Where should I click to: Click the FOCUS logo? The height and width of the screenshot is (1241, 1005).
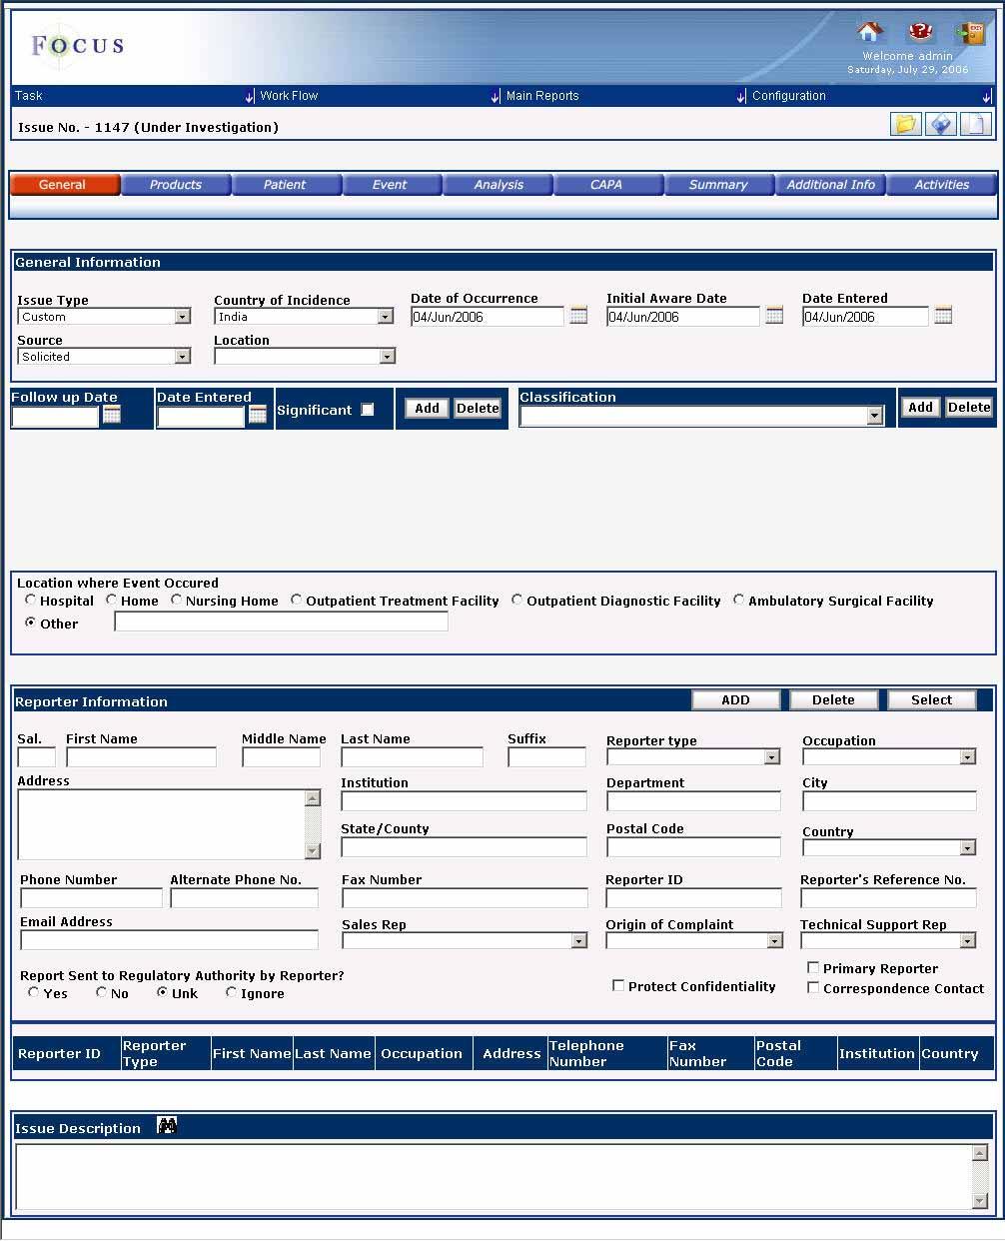click(77, 45)
